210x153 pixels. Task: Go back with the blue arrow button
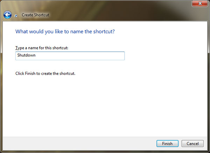7,15
